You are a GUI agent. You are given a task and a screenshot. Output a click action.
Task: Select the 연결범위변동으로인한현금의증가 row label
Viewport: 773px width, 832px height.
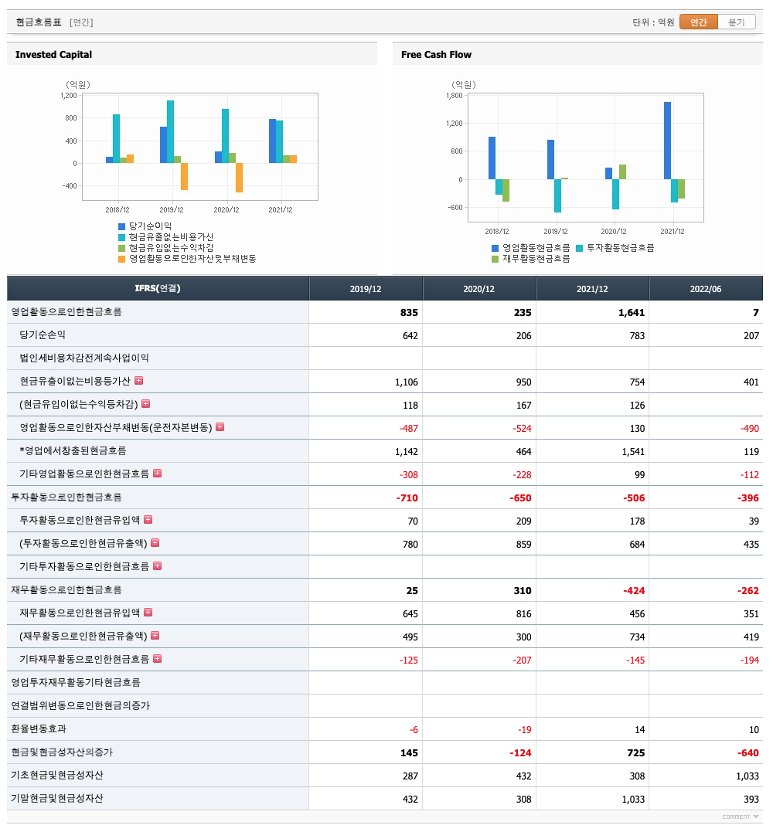point(80,705)
